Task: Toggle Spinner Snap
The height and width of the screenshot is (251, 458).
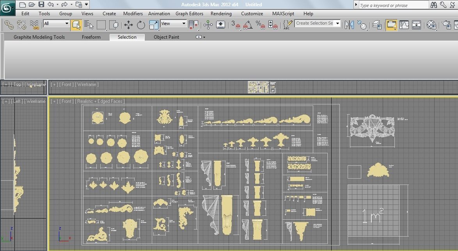Action: [273, 25]
